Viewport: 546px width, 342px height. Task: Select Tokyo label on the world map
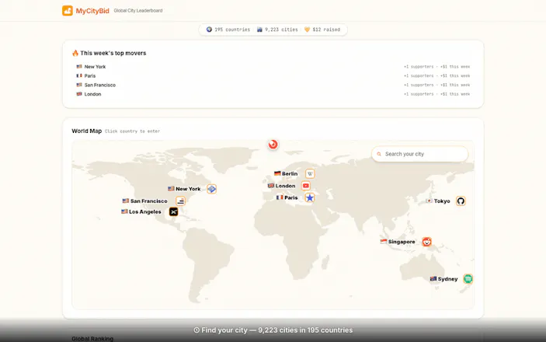coord(442,201)
